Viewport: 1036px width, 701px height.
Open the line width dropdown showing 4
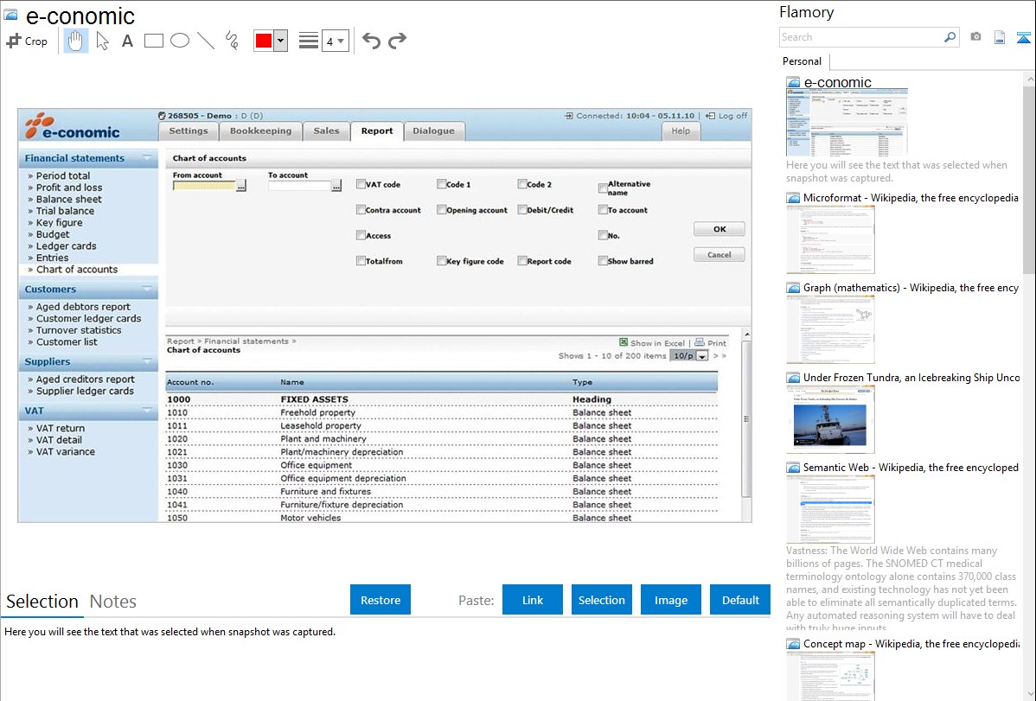click(x=336, y=41)
